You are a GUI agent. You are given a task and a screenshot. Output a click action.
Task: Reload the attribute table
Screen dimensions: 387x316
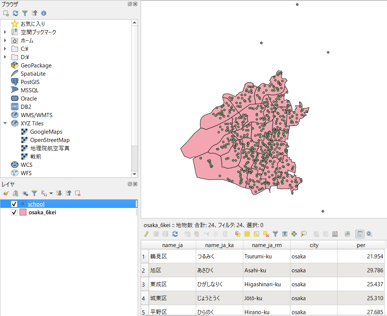click(175, 234)
